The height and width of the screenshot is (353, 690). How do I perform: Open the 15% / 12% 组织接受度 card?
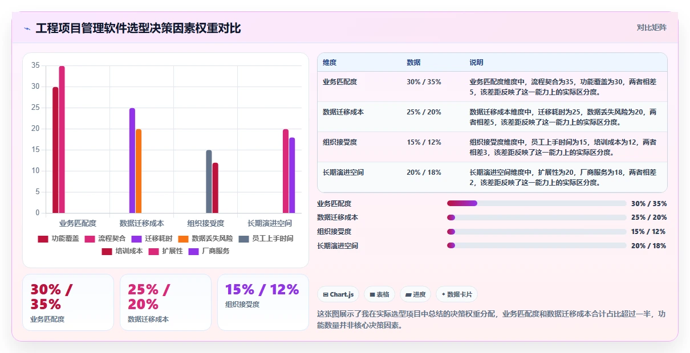(x=263, y=302)
